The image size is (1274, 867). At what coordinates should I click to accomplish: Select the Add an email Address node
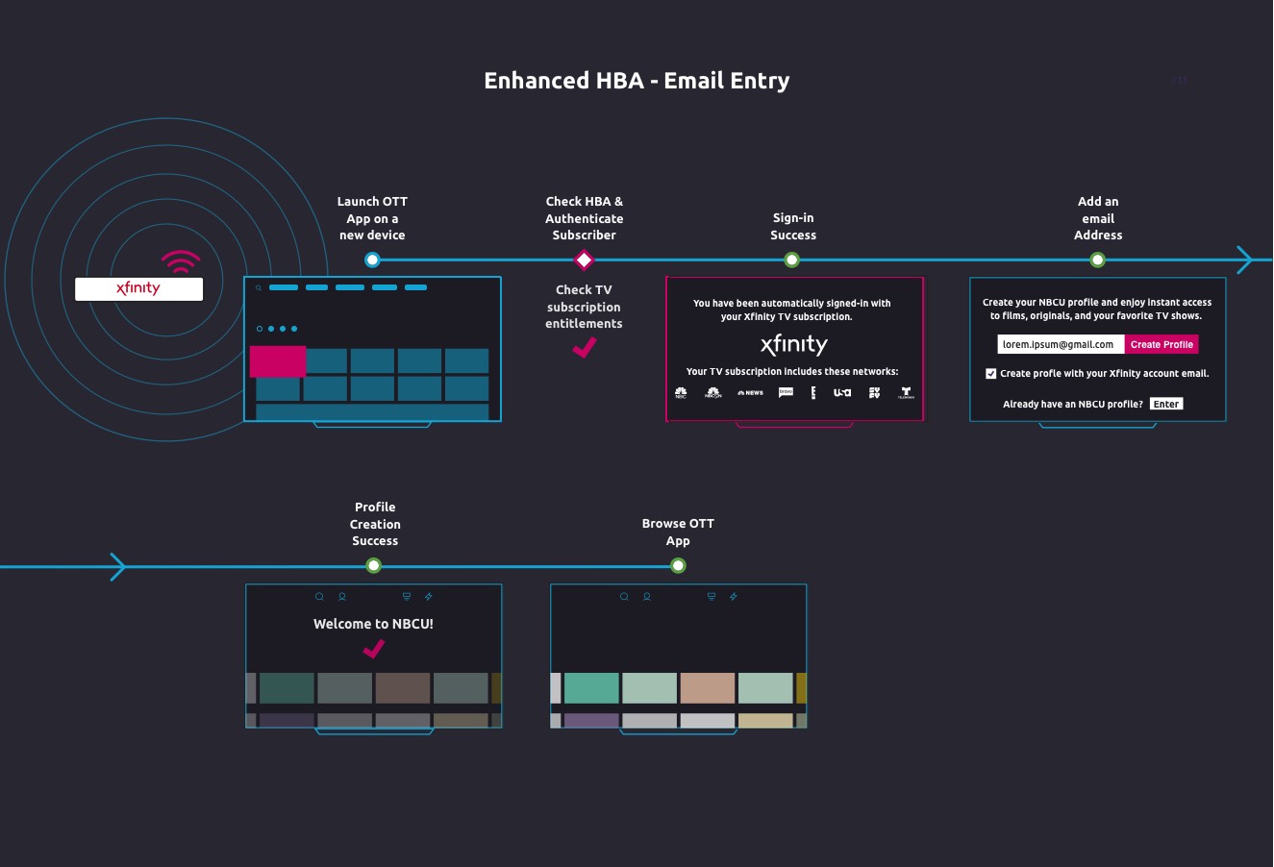[1098, 260]
